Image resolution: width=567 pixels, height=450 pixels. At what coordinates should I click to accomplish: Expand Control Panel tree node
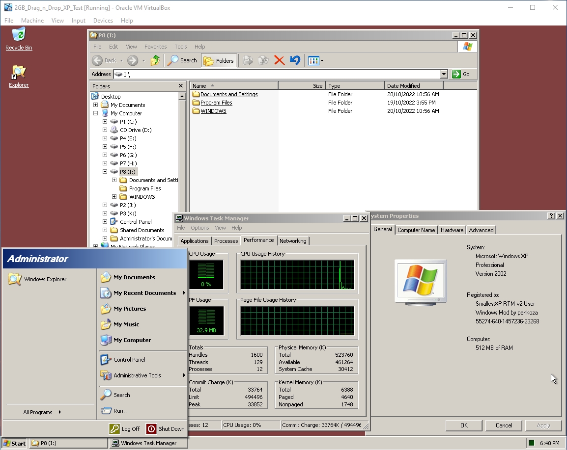(105, 221)
